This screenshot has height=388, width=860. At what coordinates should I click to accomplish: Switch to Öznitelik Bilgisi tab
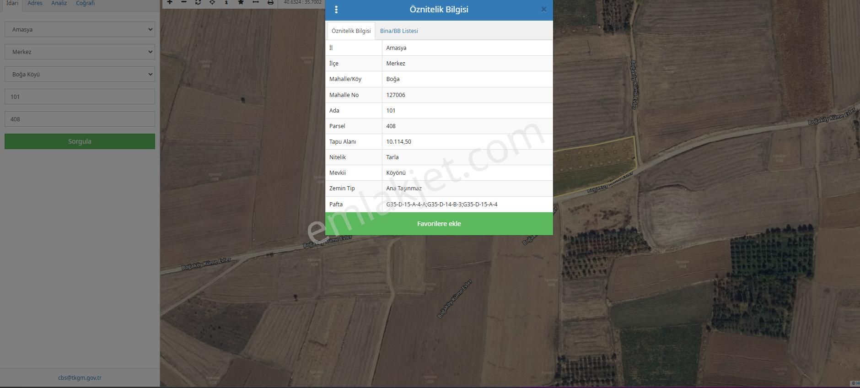351,31
